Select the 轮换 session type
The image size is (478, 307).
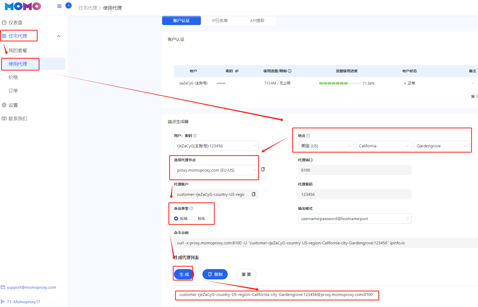coord(176,219)
